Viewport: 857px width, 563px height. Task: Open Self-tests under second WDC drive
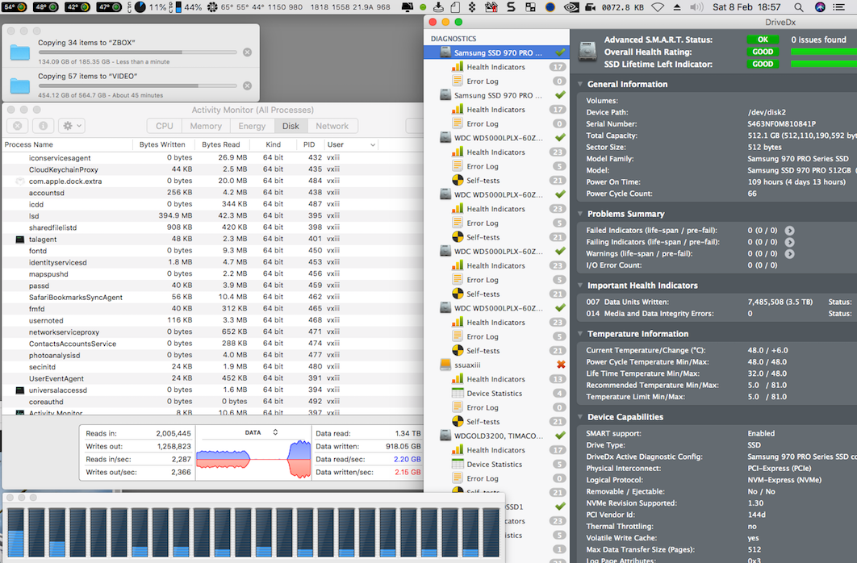pos(483,237)
